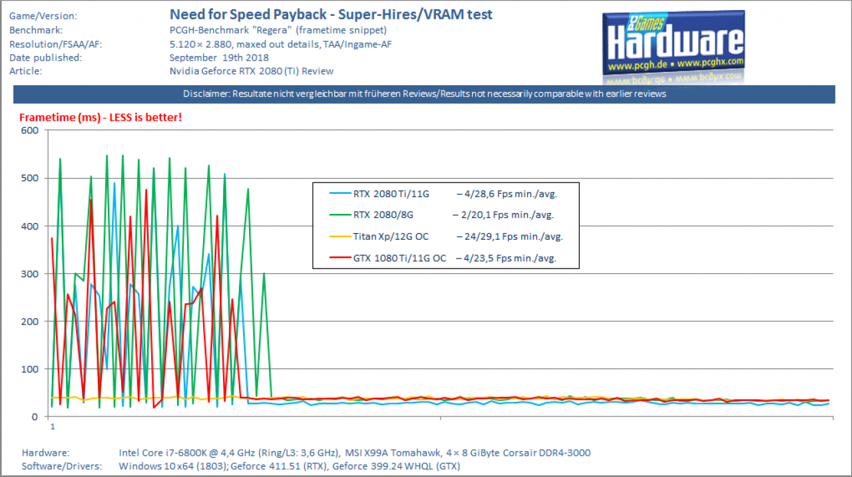Click the 'Benchmark:' label

[x=36, y=30]
